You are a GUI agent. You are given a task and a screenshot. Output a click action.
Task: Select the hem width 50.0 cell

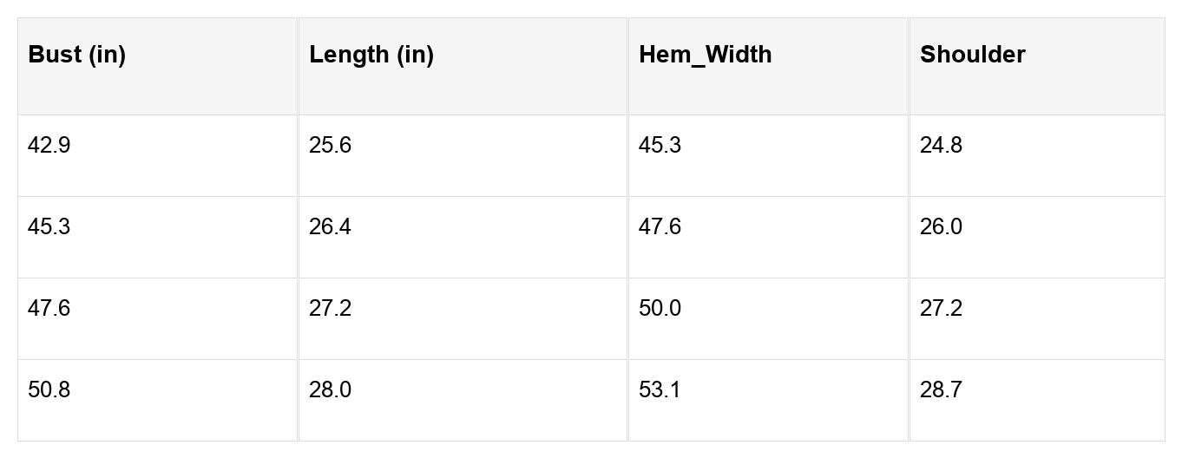pyautogui.click(x=660, y=309)
